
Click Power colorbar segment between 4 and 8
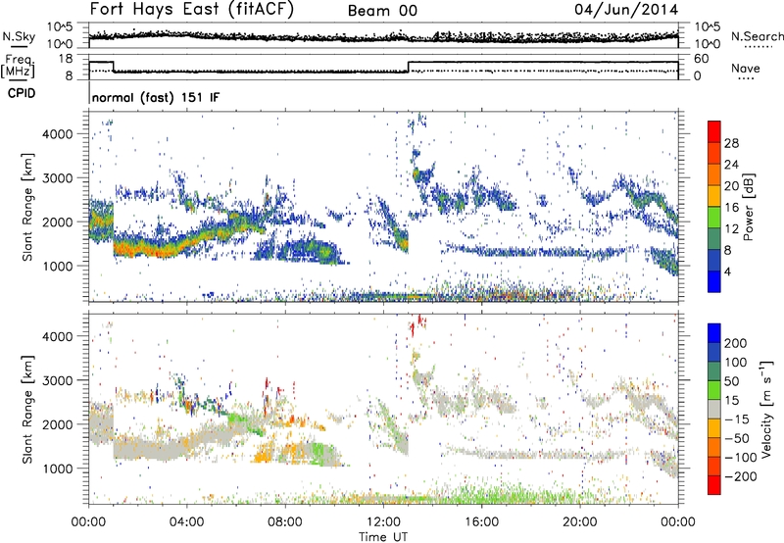tap(714, 261)
